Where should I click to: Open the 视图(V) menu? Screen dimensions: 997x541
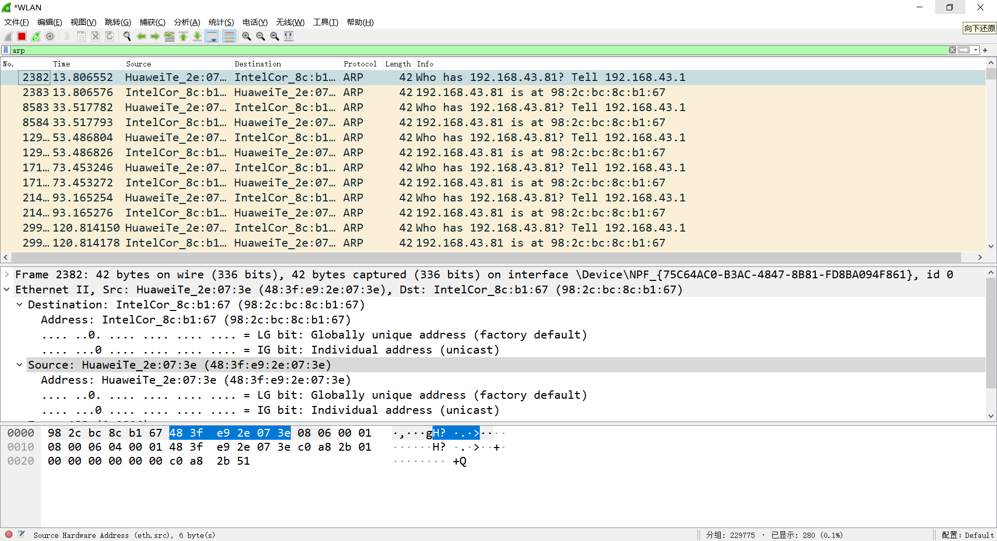[84, 22]
